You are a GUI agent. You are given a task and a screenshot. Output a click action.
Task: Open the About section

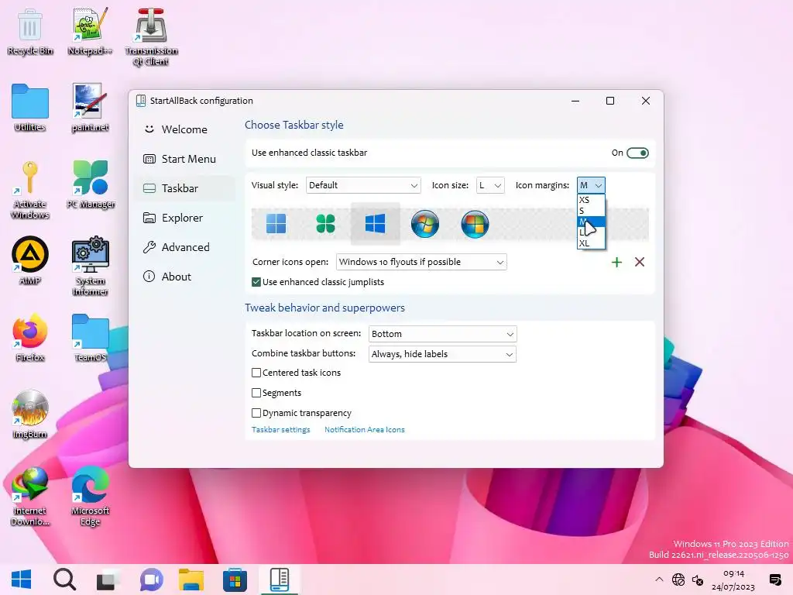click(184, 277)
